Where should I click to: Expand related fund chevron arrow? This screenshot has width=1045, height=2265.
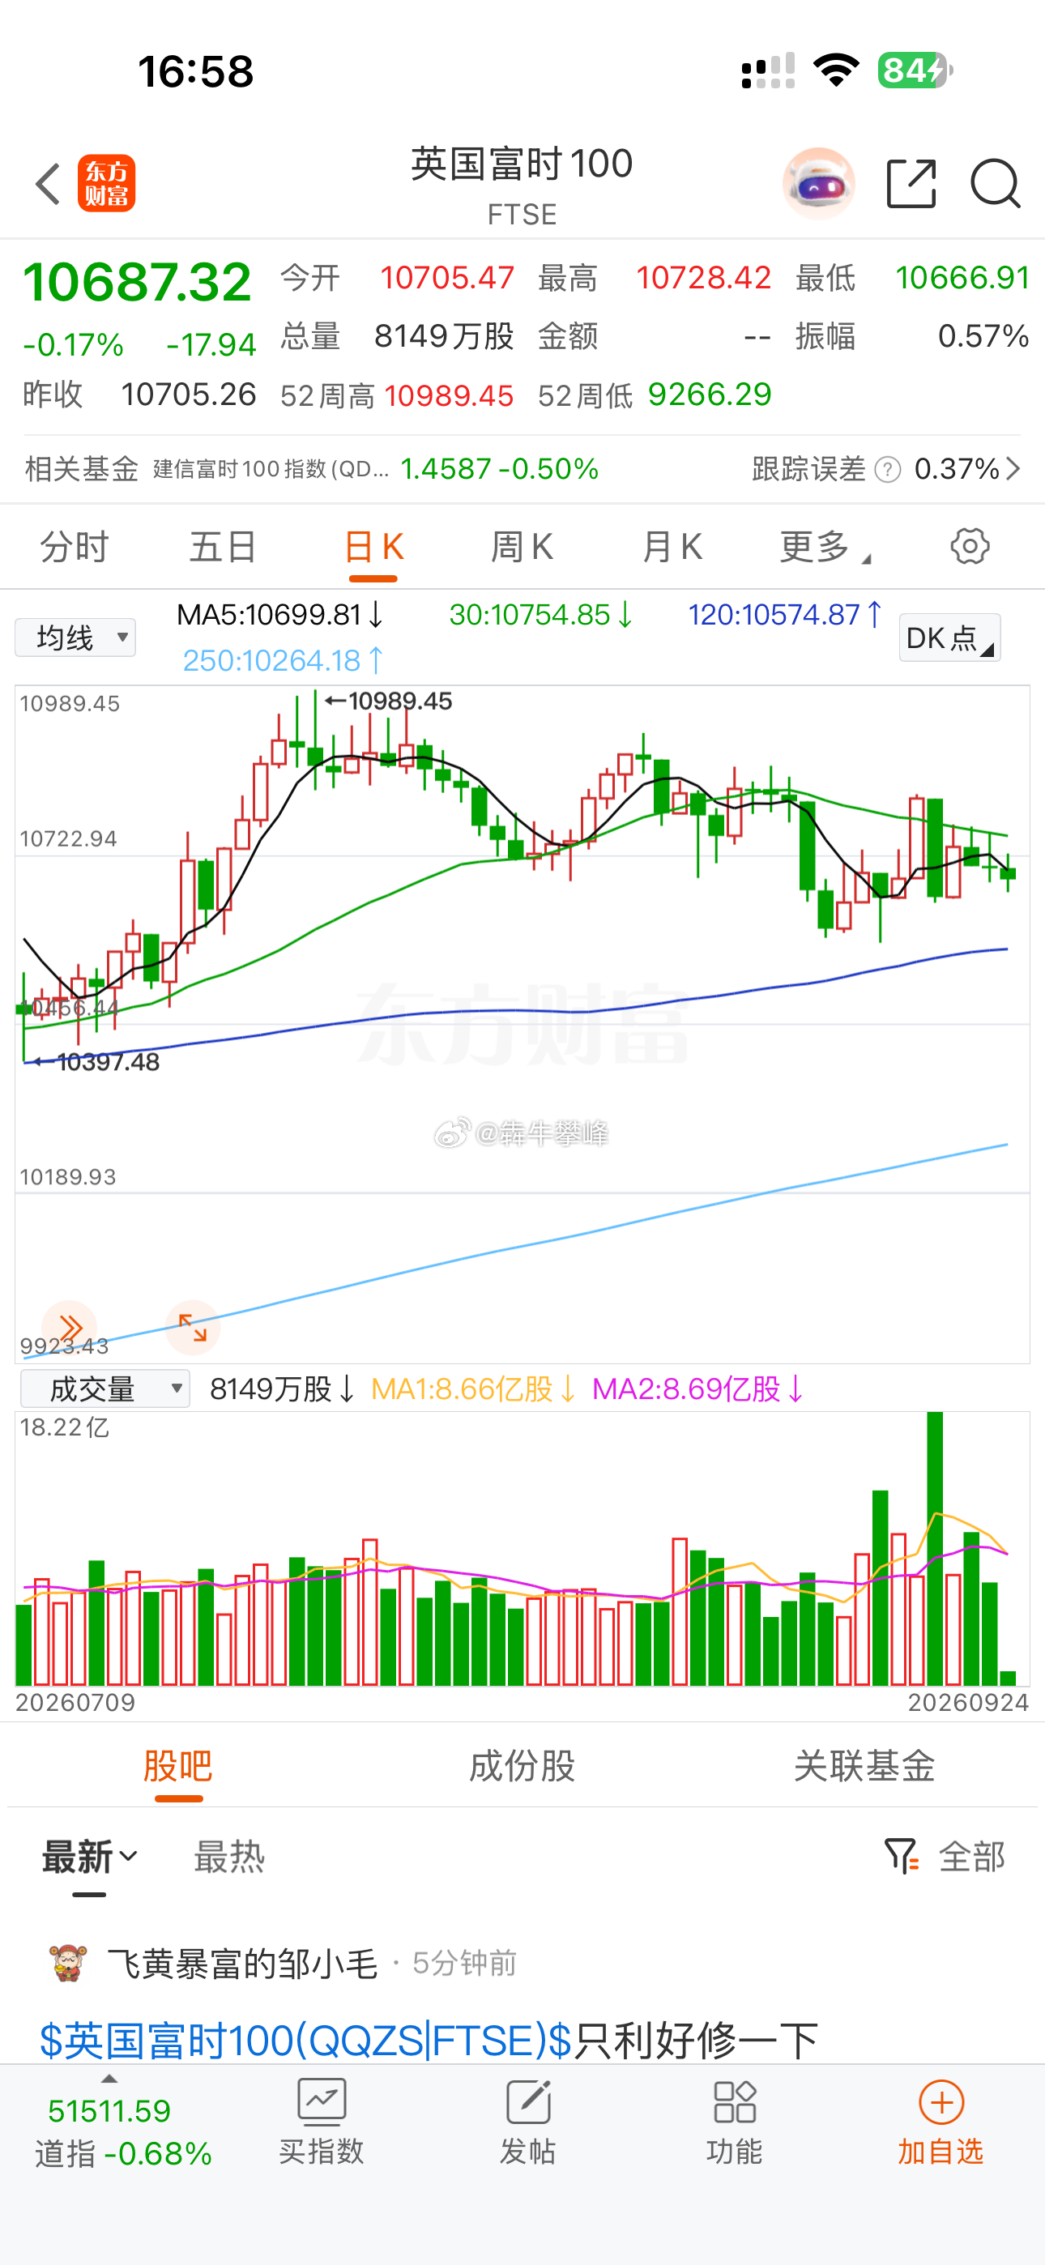click(x=1013, y=470)
